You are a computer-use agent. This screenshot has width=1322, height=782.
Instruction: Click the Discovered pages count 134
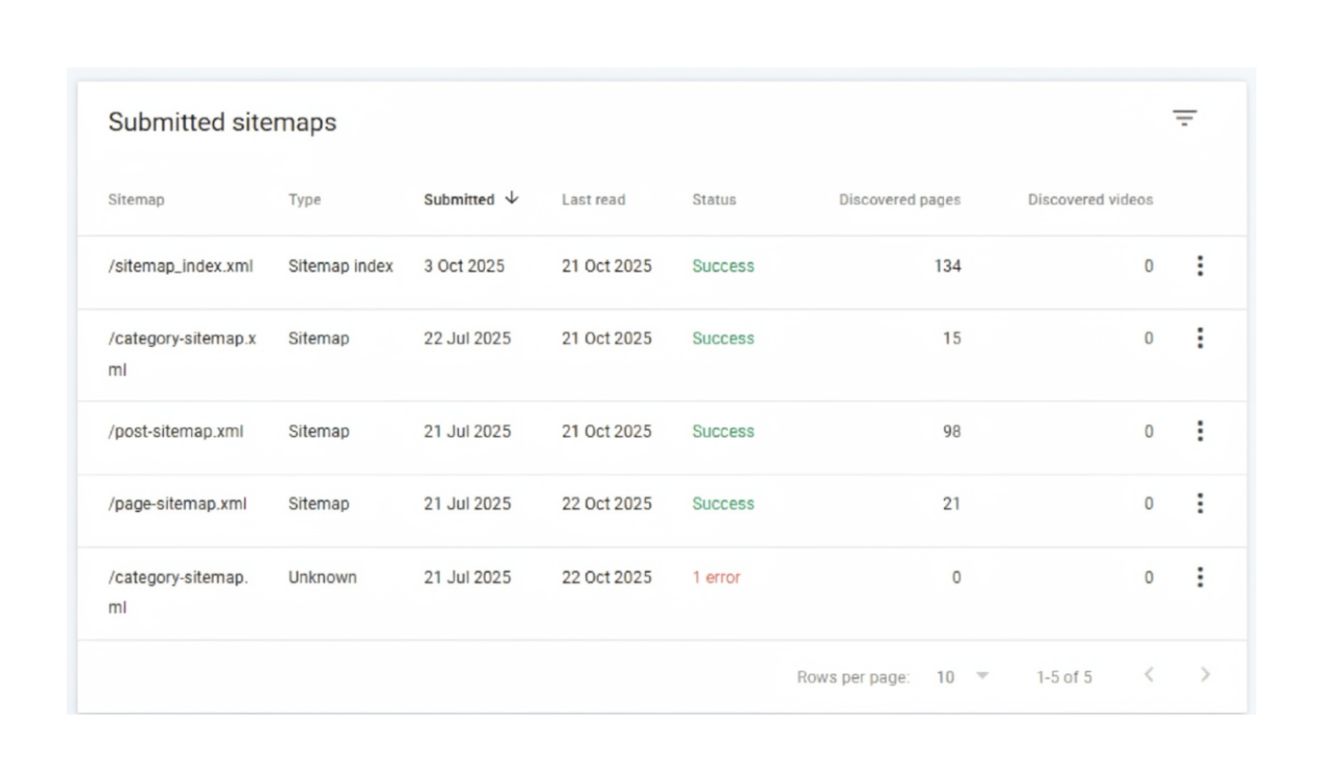(x=949, y=266)
